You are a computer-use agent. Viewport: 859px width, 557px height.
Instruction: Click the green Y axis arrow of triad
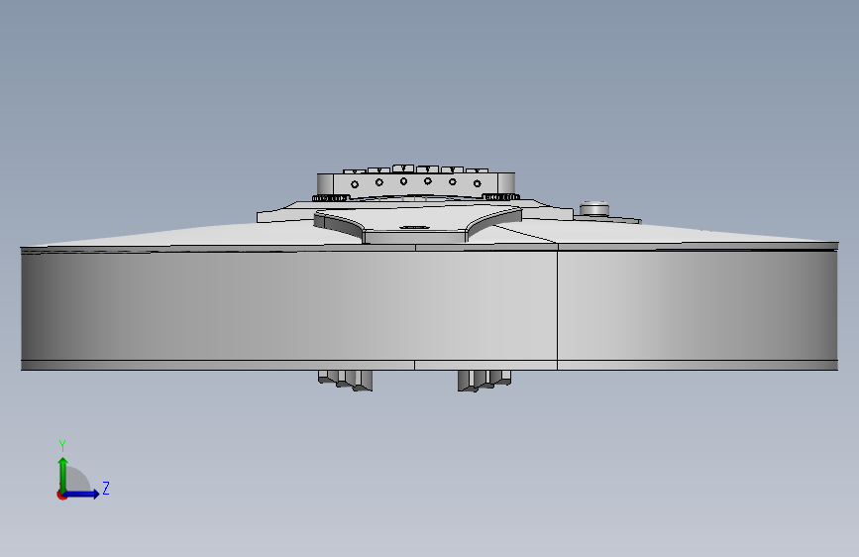pos(63,474)
